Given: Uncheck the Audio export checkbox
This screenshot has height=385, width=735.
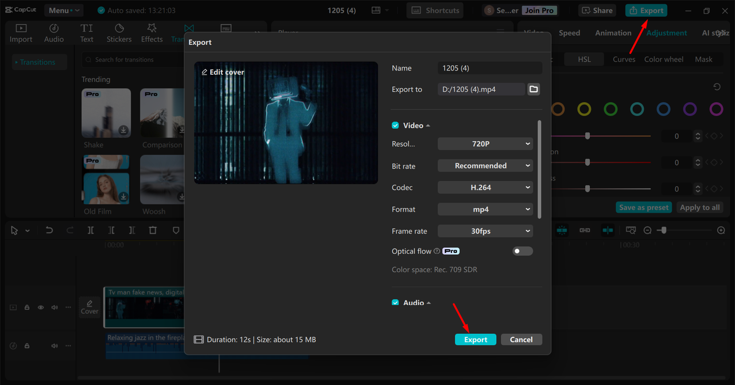Looking at the screenshot, I should (395, 302).
